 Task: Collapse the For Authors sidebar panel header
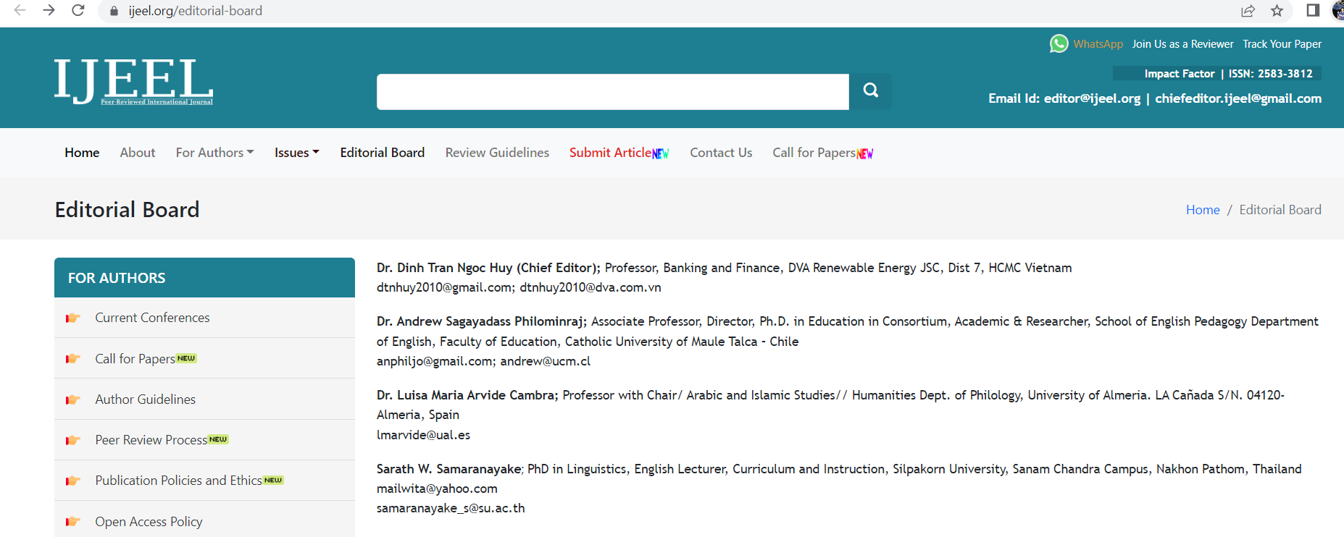coord(117,277)
